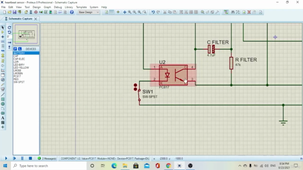
Task: Click the Step simulation button
Action: point(14,159)
